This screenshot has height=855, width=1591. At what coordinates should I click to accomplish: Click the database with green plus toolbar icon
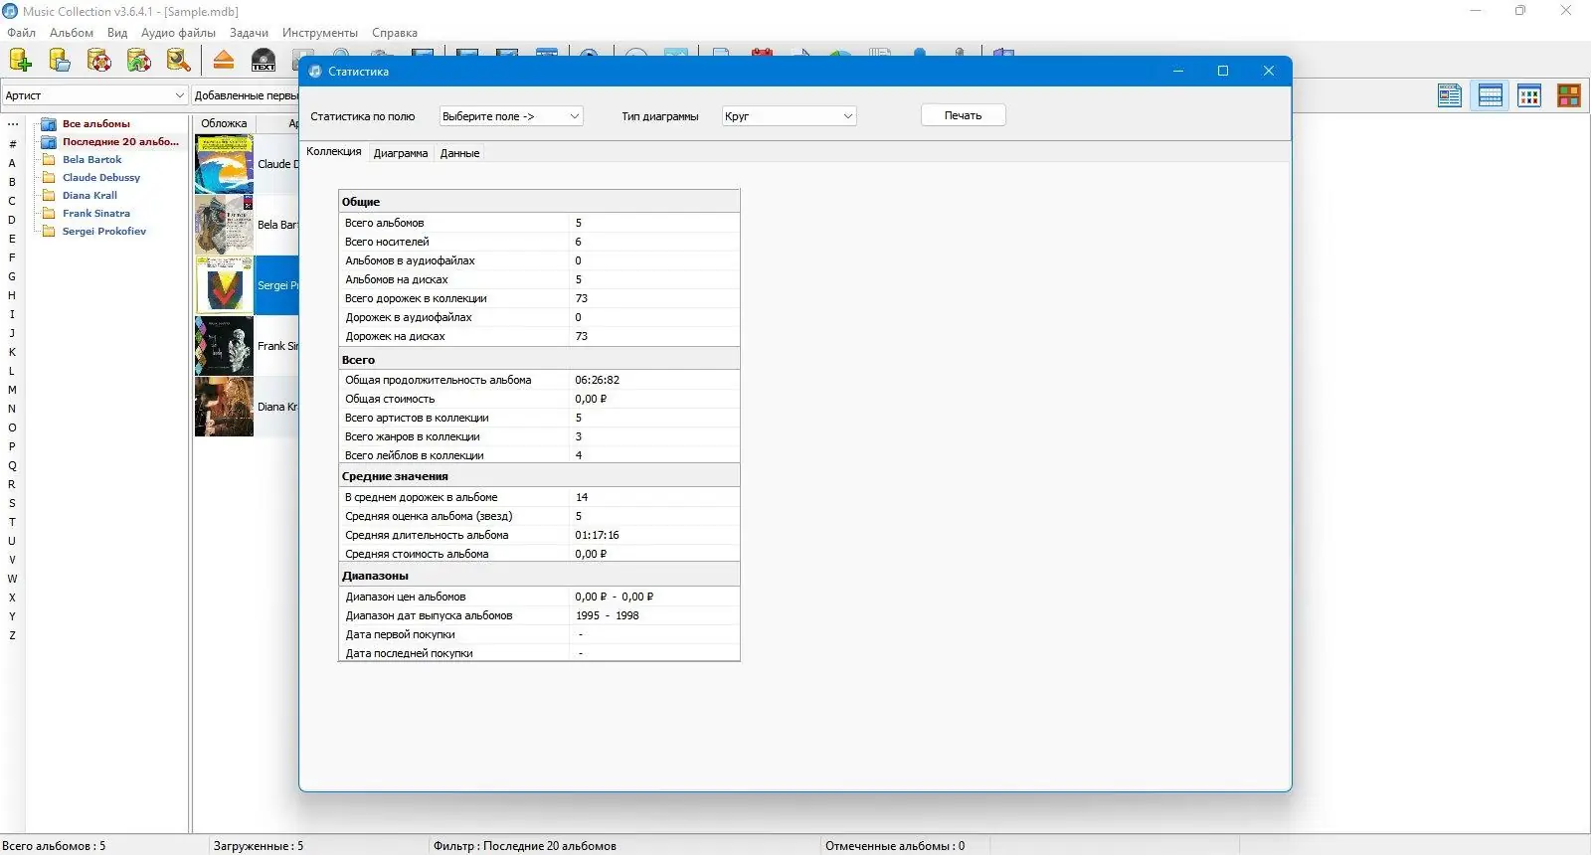coord(20,60)
